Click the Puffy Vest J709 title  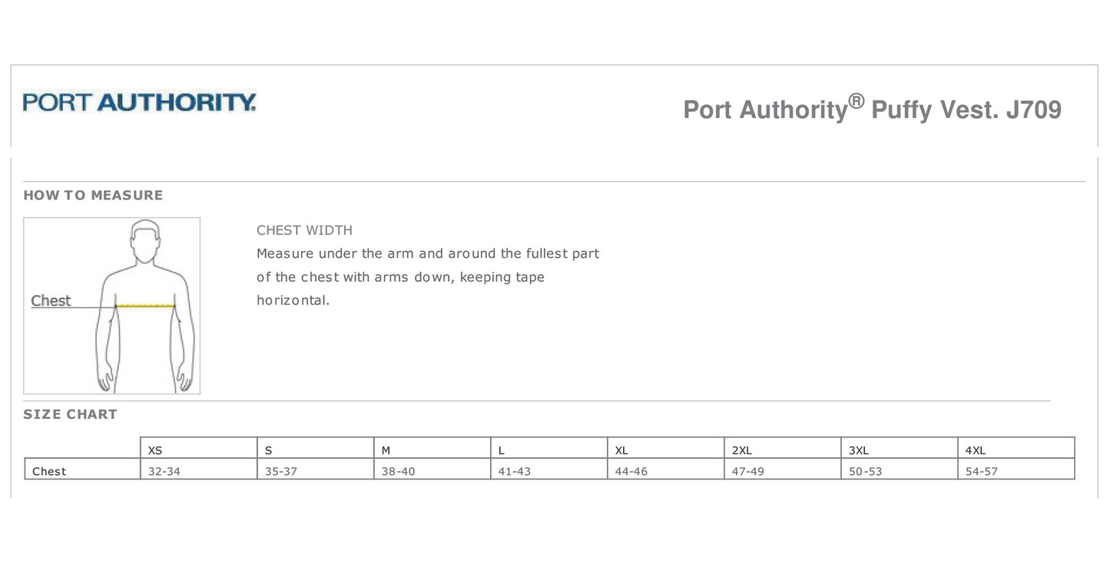tap(872, 108)
